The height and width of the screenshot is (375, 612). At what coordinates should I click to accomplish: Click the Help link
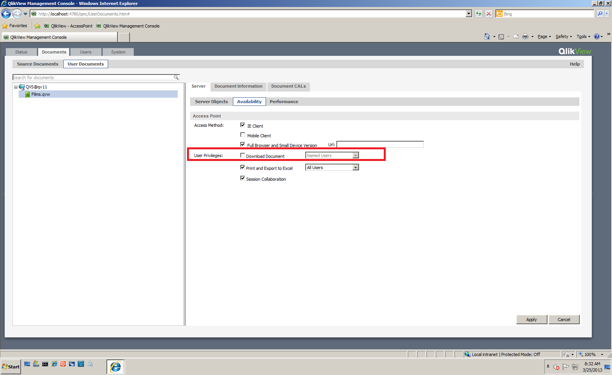(x=575, y=64)
